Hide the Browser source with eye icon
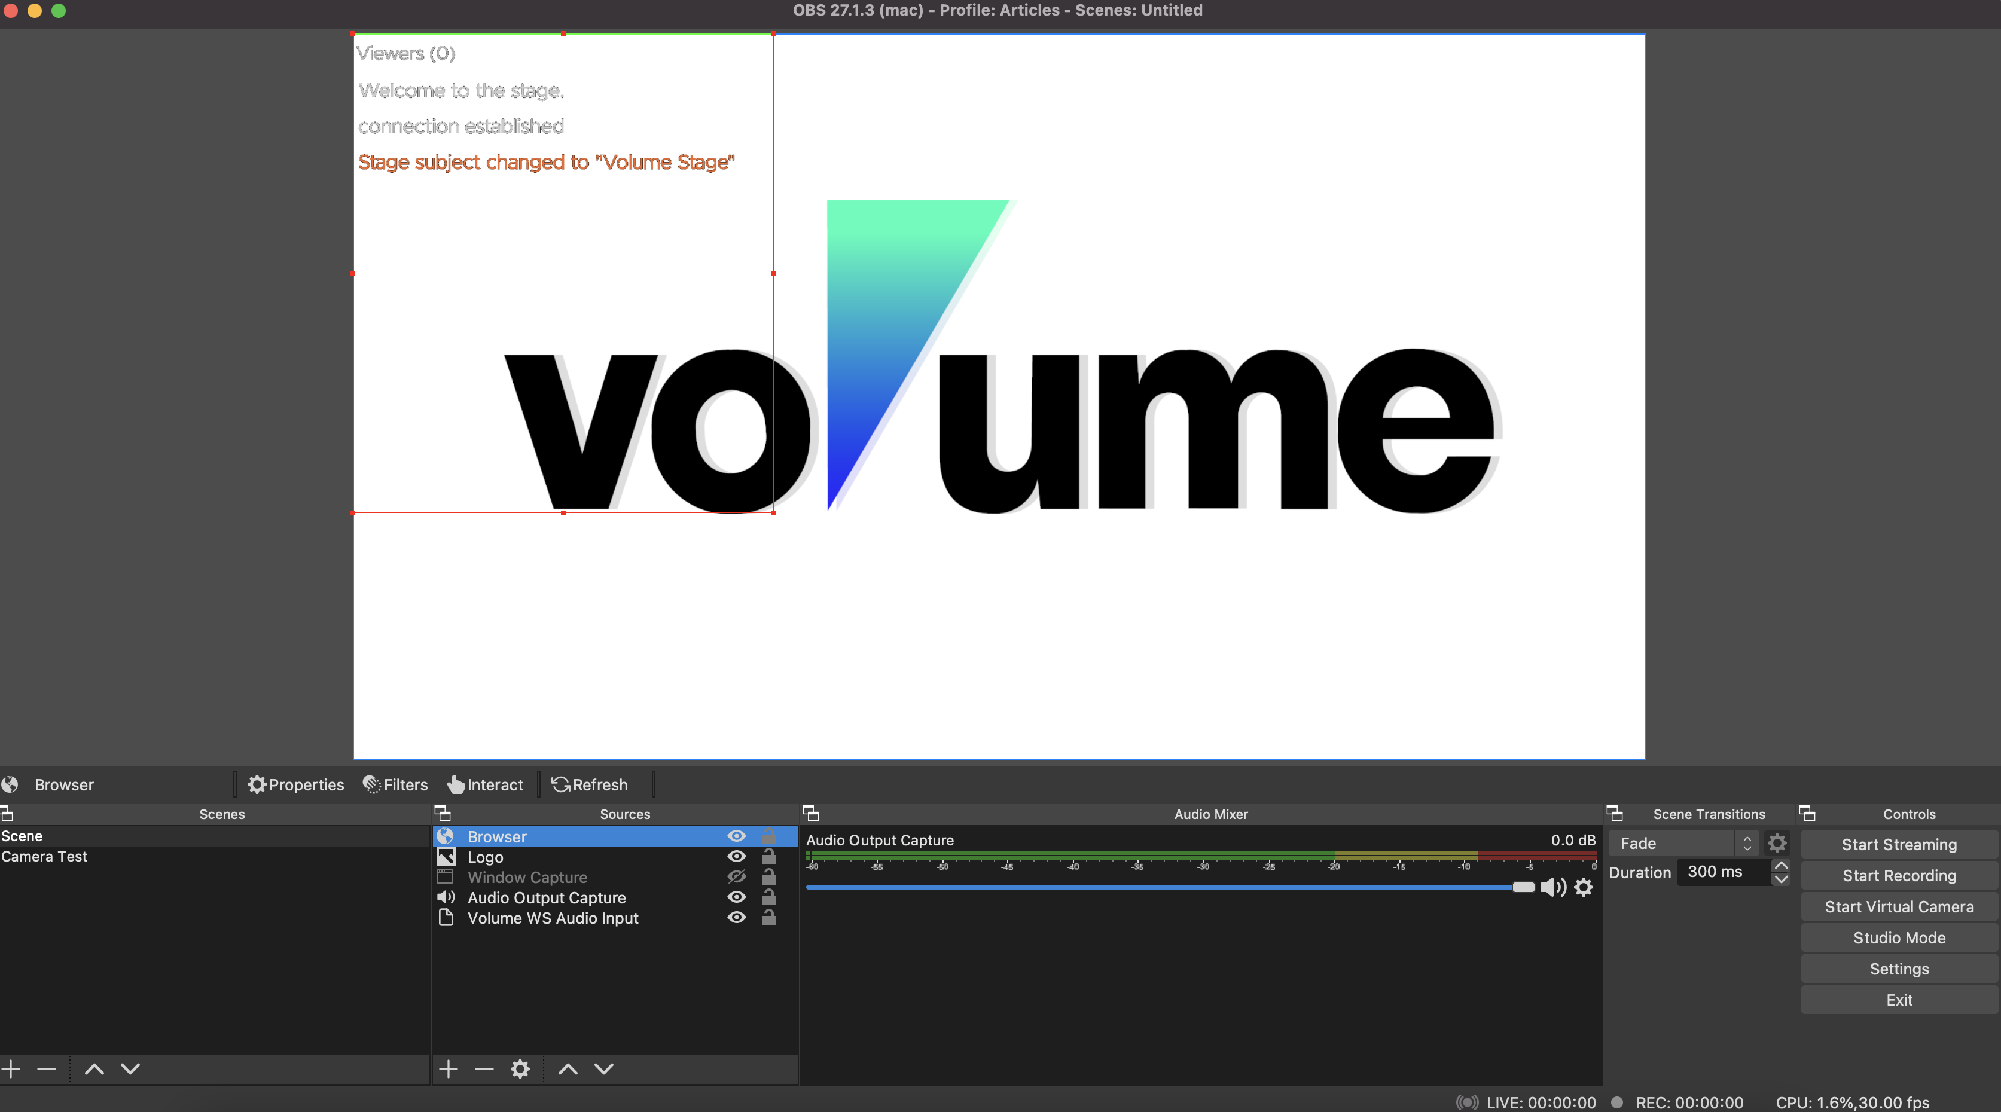This screenshot has width=2001, height=1112. click(x=736, y=836)
